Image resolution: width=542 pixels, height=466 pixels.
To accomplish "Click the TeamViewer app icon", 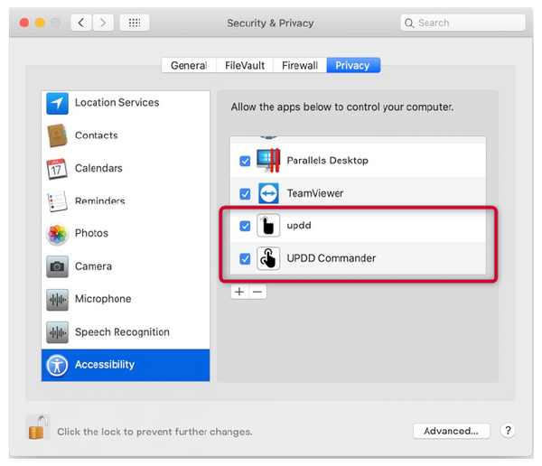I will (x=268, y=193).
